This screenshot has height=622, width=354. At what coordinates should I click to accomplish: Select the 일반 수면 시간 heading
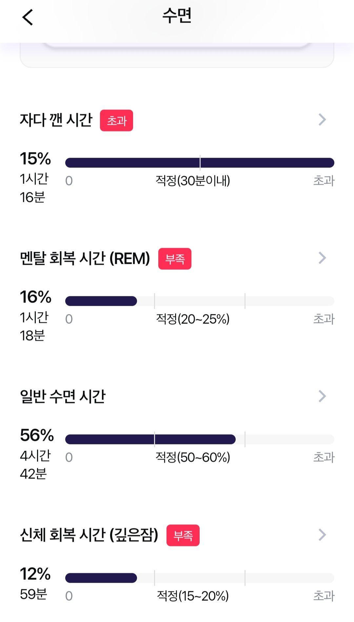[x=63, y=397]
